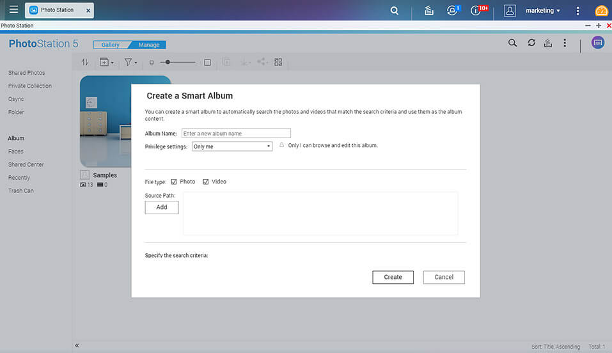612x353 pixels.
Task: Open Qsync in the sidebar
Action: coord(16,99)
